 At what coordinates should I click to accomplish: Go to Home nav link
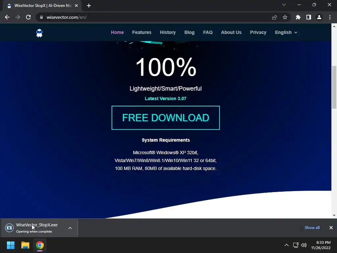pos(117,32)
